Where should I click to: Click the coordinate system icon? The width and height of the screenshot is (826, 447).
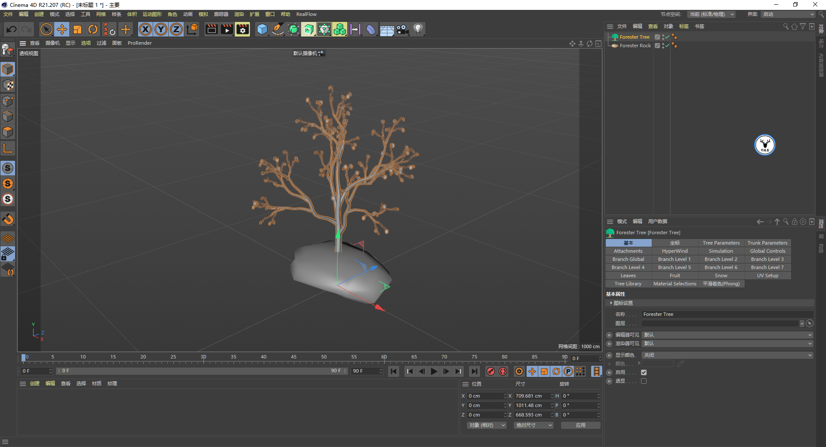coord(192,29)
